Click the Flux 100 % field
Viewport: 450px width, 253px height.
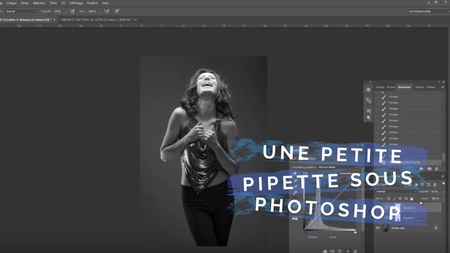93,11
